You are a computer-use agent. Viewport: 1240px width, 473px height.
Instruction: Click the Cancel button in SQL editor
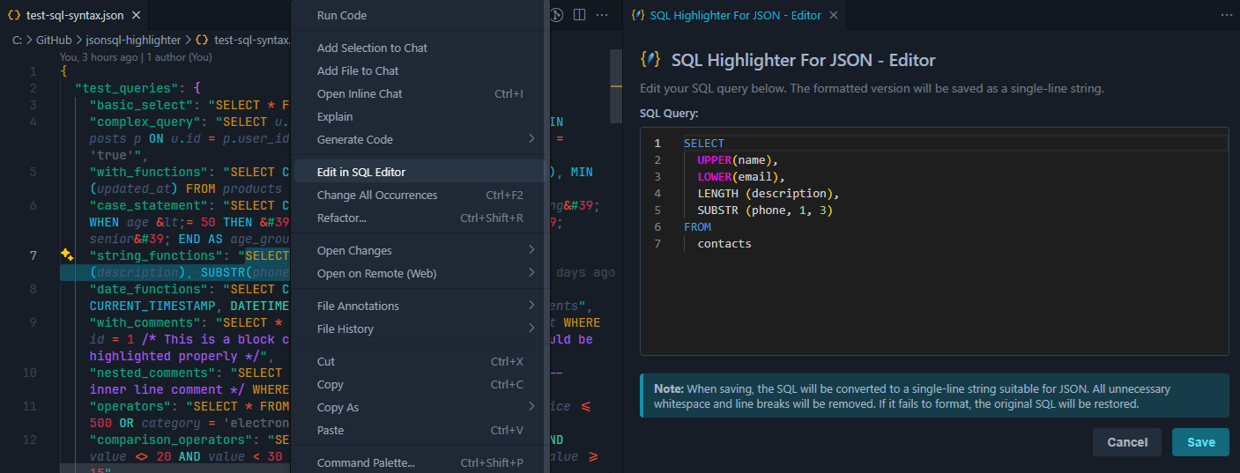point(1127,442)
